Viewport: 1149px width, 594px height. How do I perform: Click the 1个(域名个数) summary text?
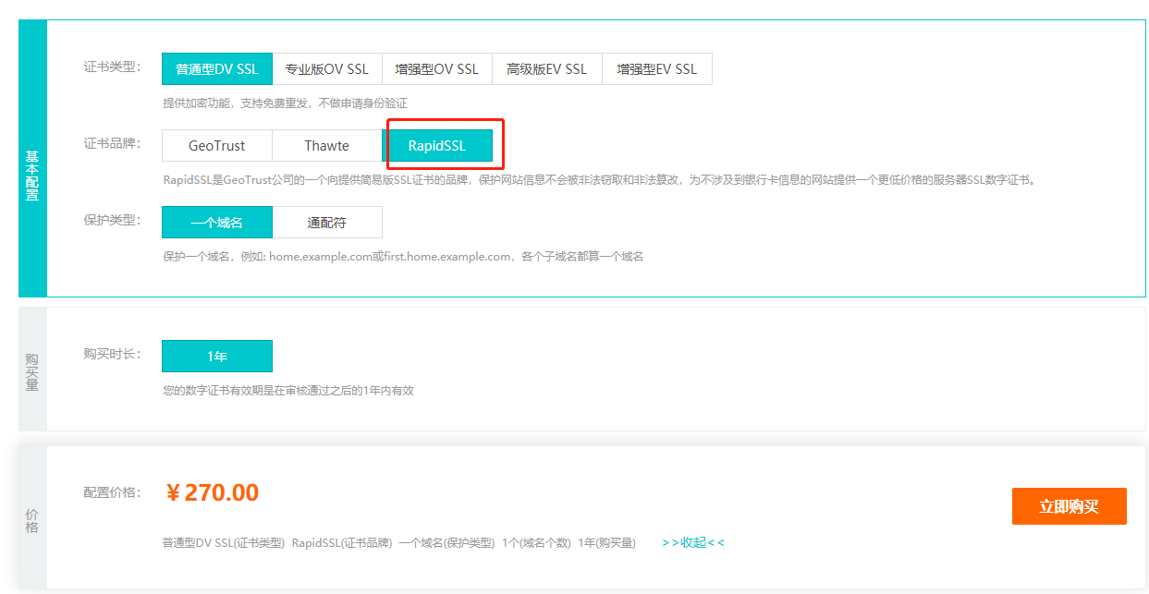[x=536, y=542]
